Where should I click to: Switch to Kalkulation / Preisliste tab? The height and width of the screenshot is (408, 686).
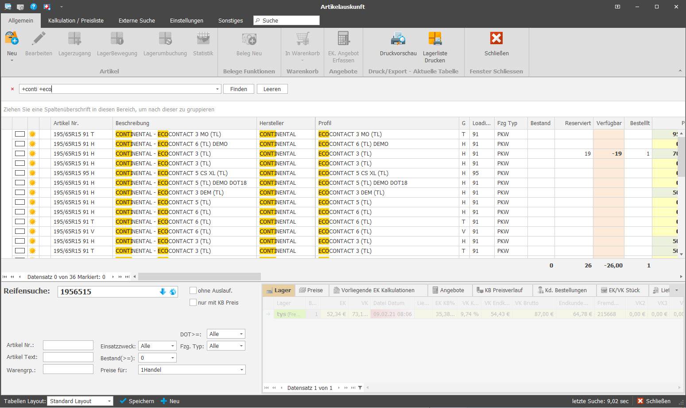(x=76, y=20)
